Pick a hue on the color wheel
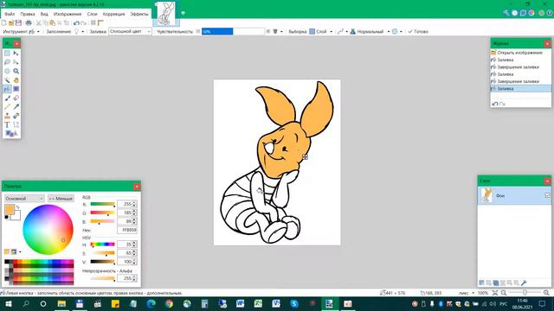 coord(48,230)
